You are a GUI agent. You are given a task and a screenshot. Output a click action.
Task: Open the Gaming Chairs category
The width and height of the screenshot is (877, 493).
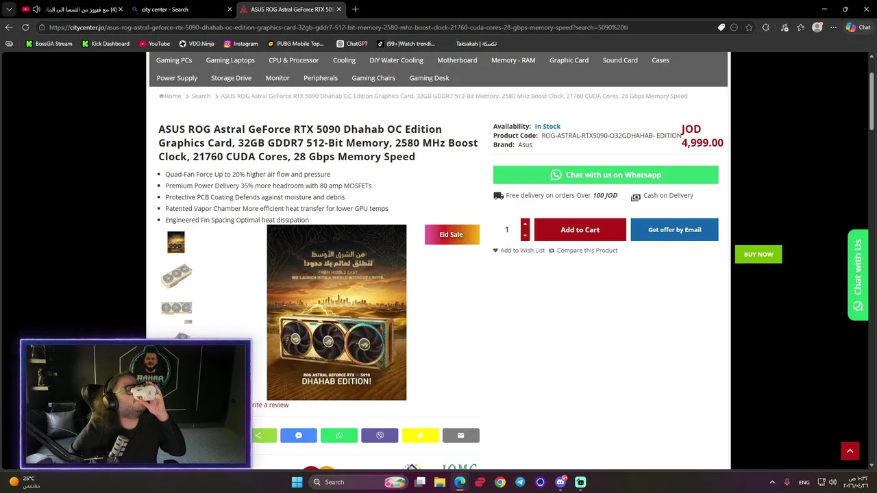[373, 78]
